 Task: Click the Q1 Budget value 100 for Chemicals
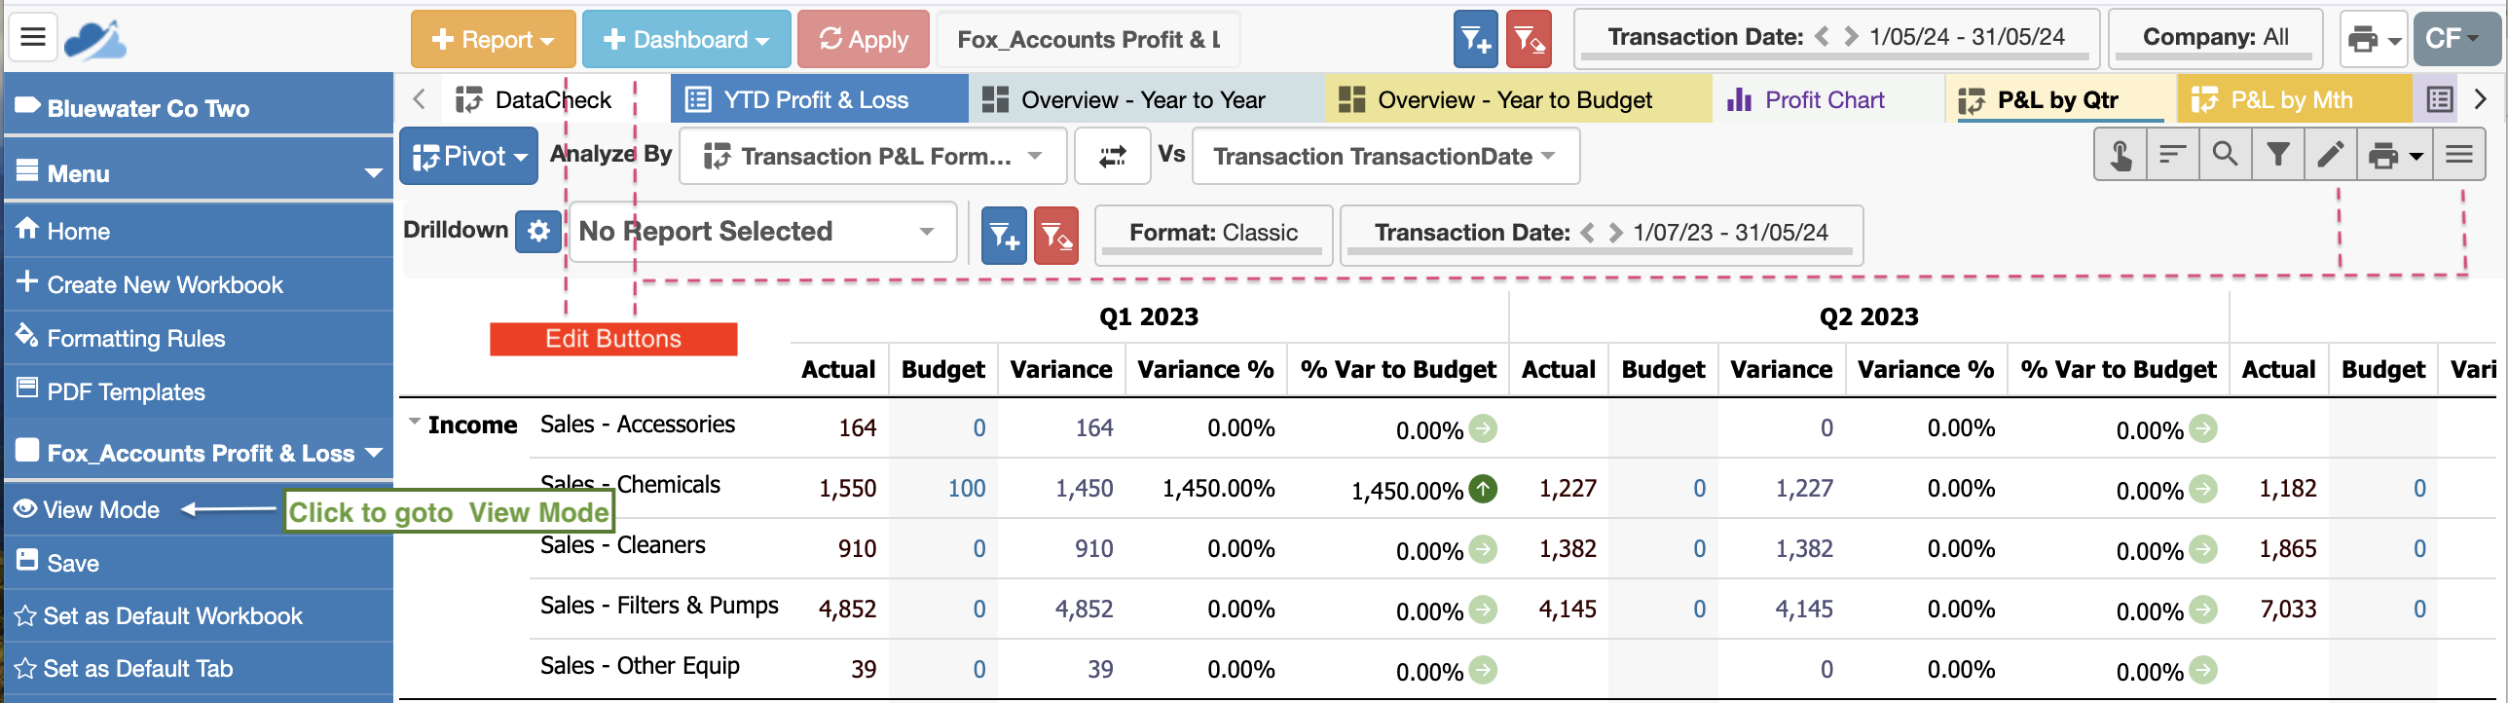pos(966,488)
